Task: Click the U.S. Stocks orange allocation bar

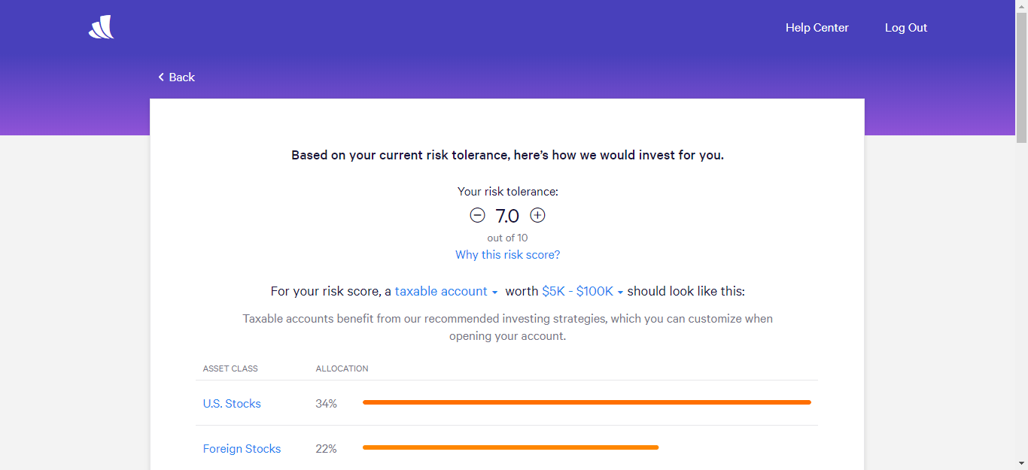Action: coord(586,402)
